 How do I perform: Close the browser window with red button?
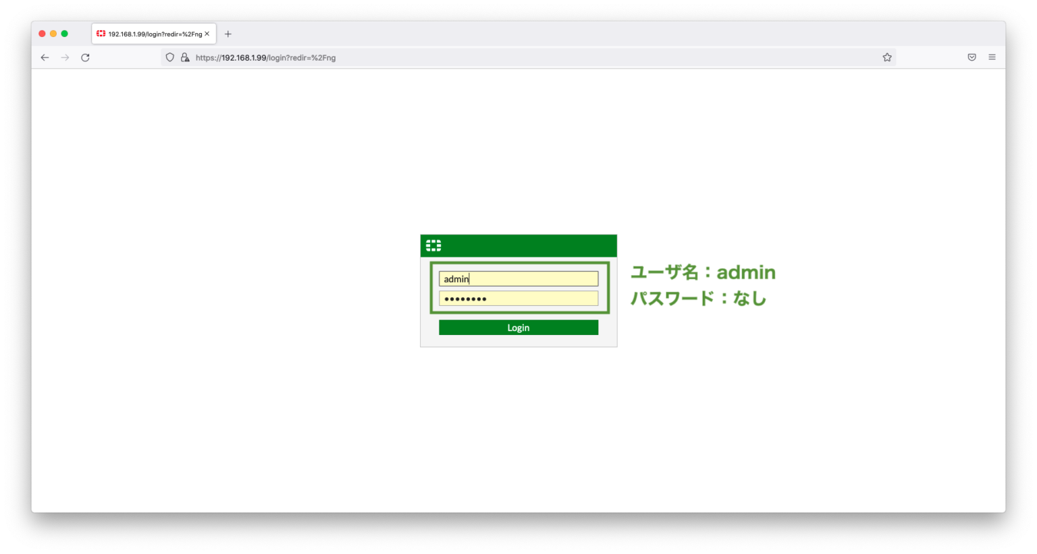[x=42, y=34]
